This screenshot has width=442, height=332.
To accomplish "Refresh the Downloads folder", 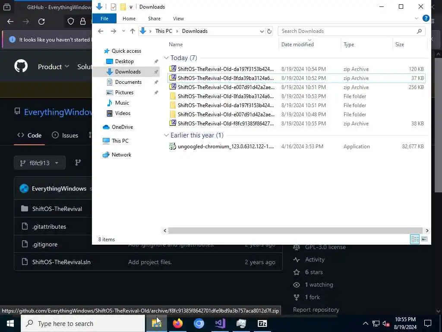I will (x=269, y=31).
